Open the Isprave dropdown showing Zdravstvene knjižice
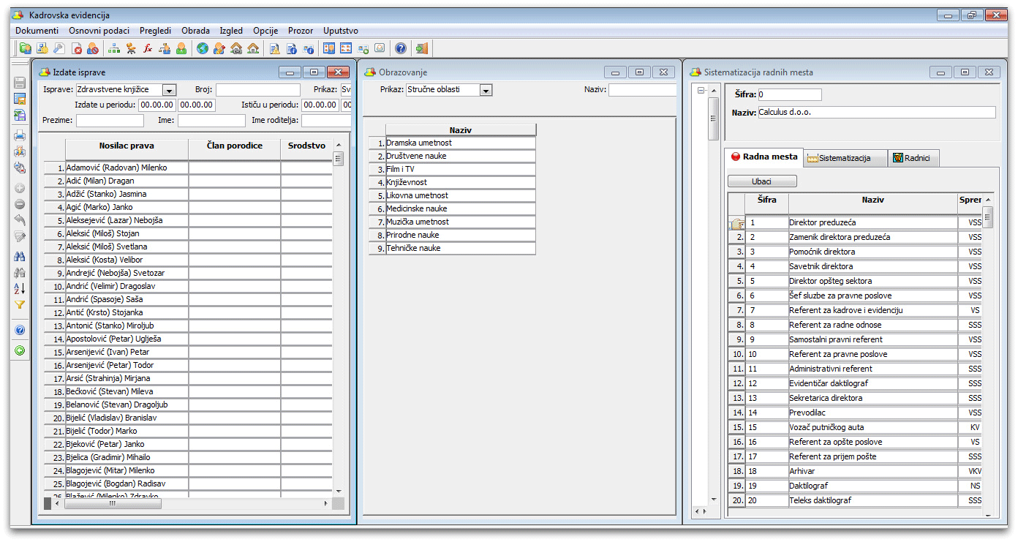The height and width of the screenshot is (542, 1018). [169, 90]
